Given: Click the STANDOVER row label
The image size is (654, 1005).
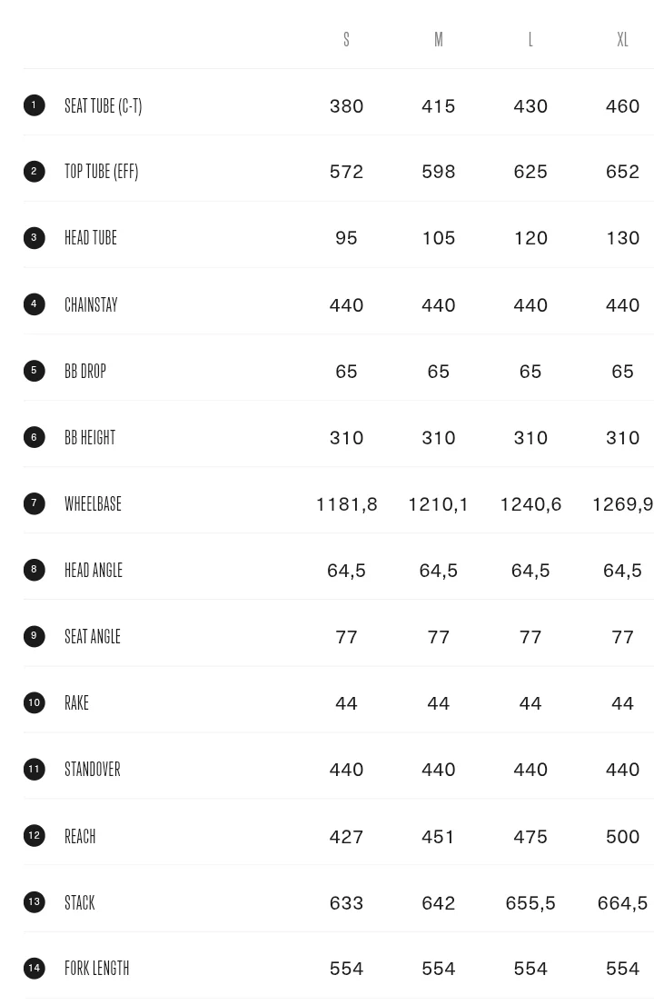Looking at the screenshot, I should click(92, 769).
